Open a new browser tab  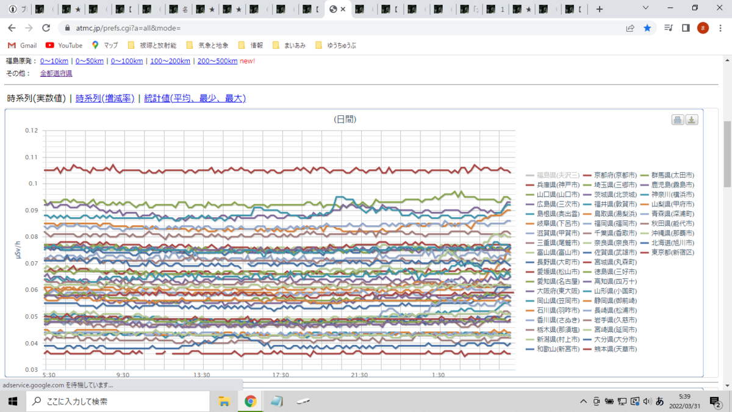coord(600,9)
